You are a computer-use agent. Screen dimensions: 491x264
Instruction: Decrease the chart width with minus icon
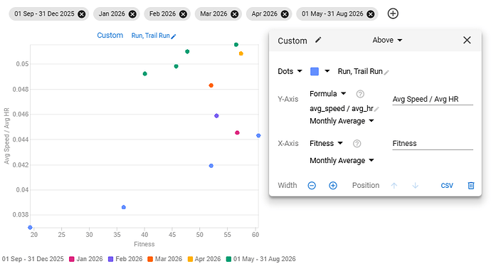click(312, 186)
